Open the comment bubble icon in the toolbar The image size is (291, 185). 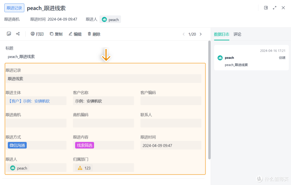[9, 34]
